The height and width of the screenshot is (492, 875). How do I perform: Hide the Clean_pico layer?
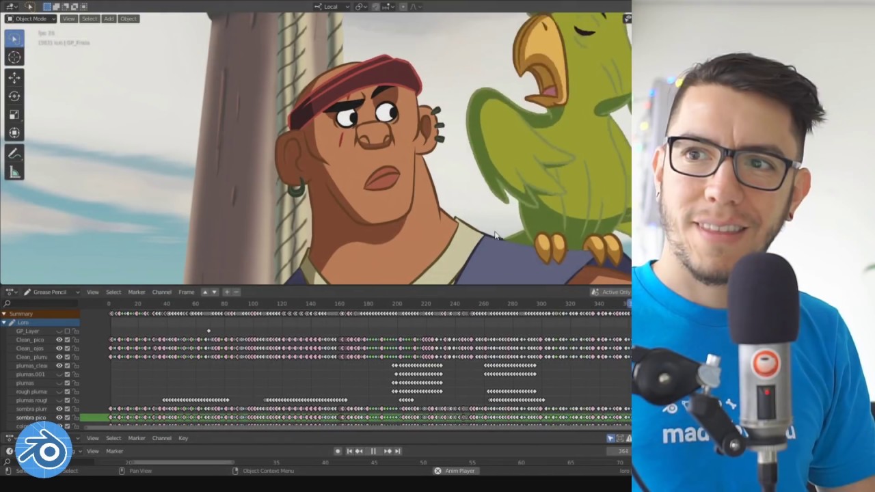coord(59,340)
